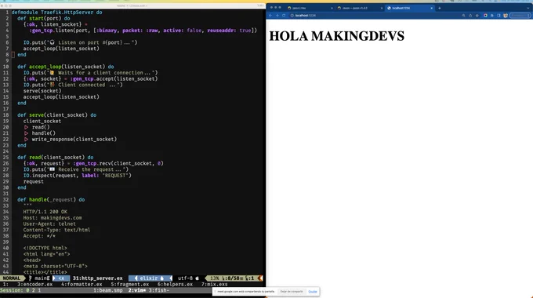Click def handle(_request) do on line 32
This screenshot has height=298, width=533.
51,200
